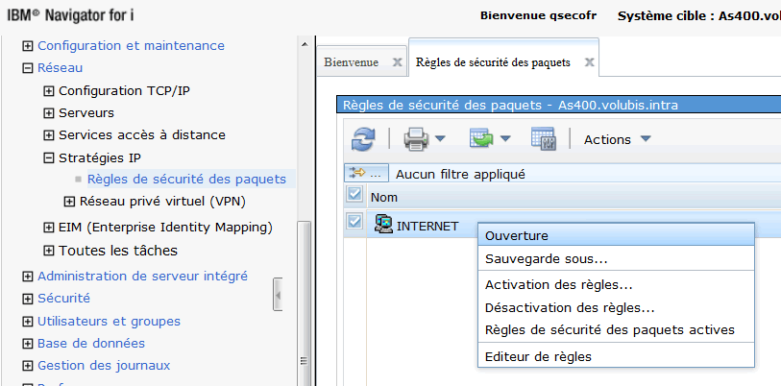
Task: Expand Utilisateurs et groupes node
Action: pos(28,322)
